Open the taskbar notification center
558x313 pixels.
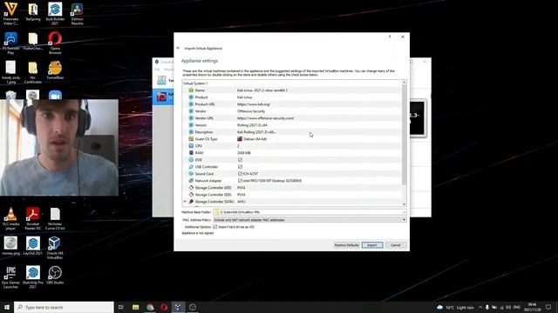pyautogui.click(x=548, y=307)
